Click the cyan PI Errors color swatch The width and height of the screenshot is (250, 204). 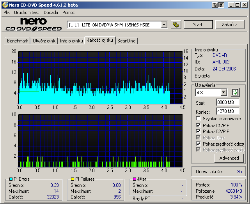pos(11,179)
